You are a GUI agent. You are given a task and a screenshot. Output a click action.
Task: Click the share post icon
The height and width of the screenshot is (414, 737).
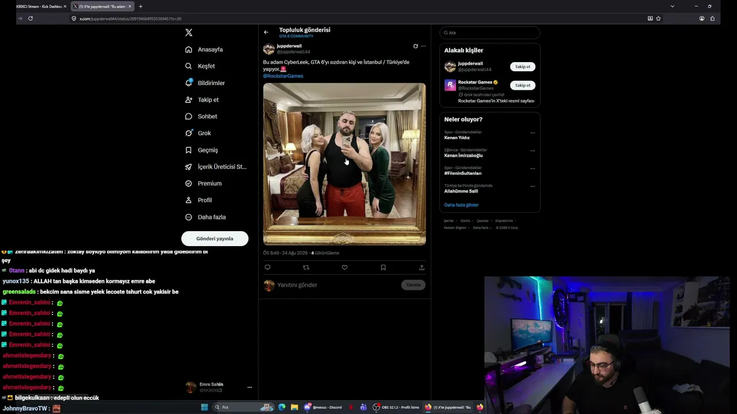421,267
